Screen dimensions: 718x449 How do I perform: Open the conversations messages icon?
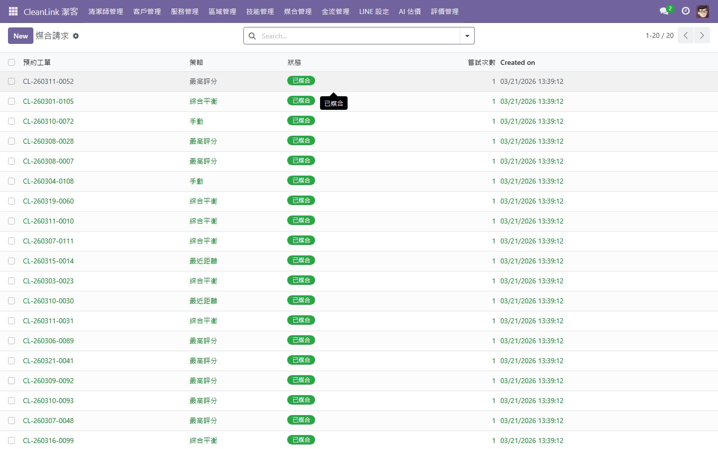[x=664, y=11]
